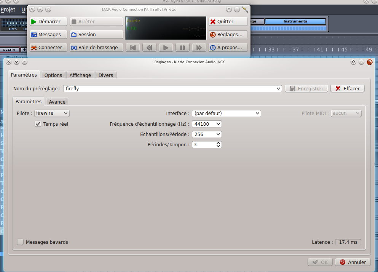Switch to the Affichage tab
Screen dimensions: 378x272
coord(80,75)
